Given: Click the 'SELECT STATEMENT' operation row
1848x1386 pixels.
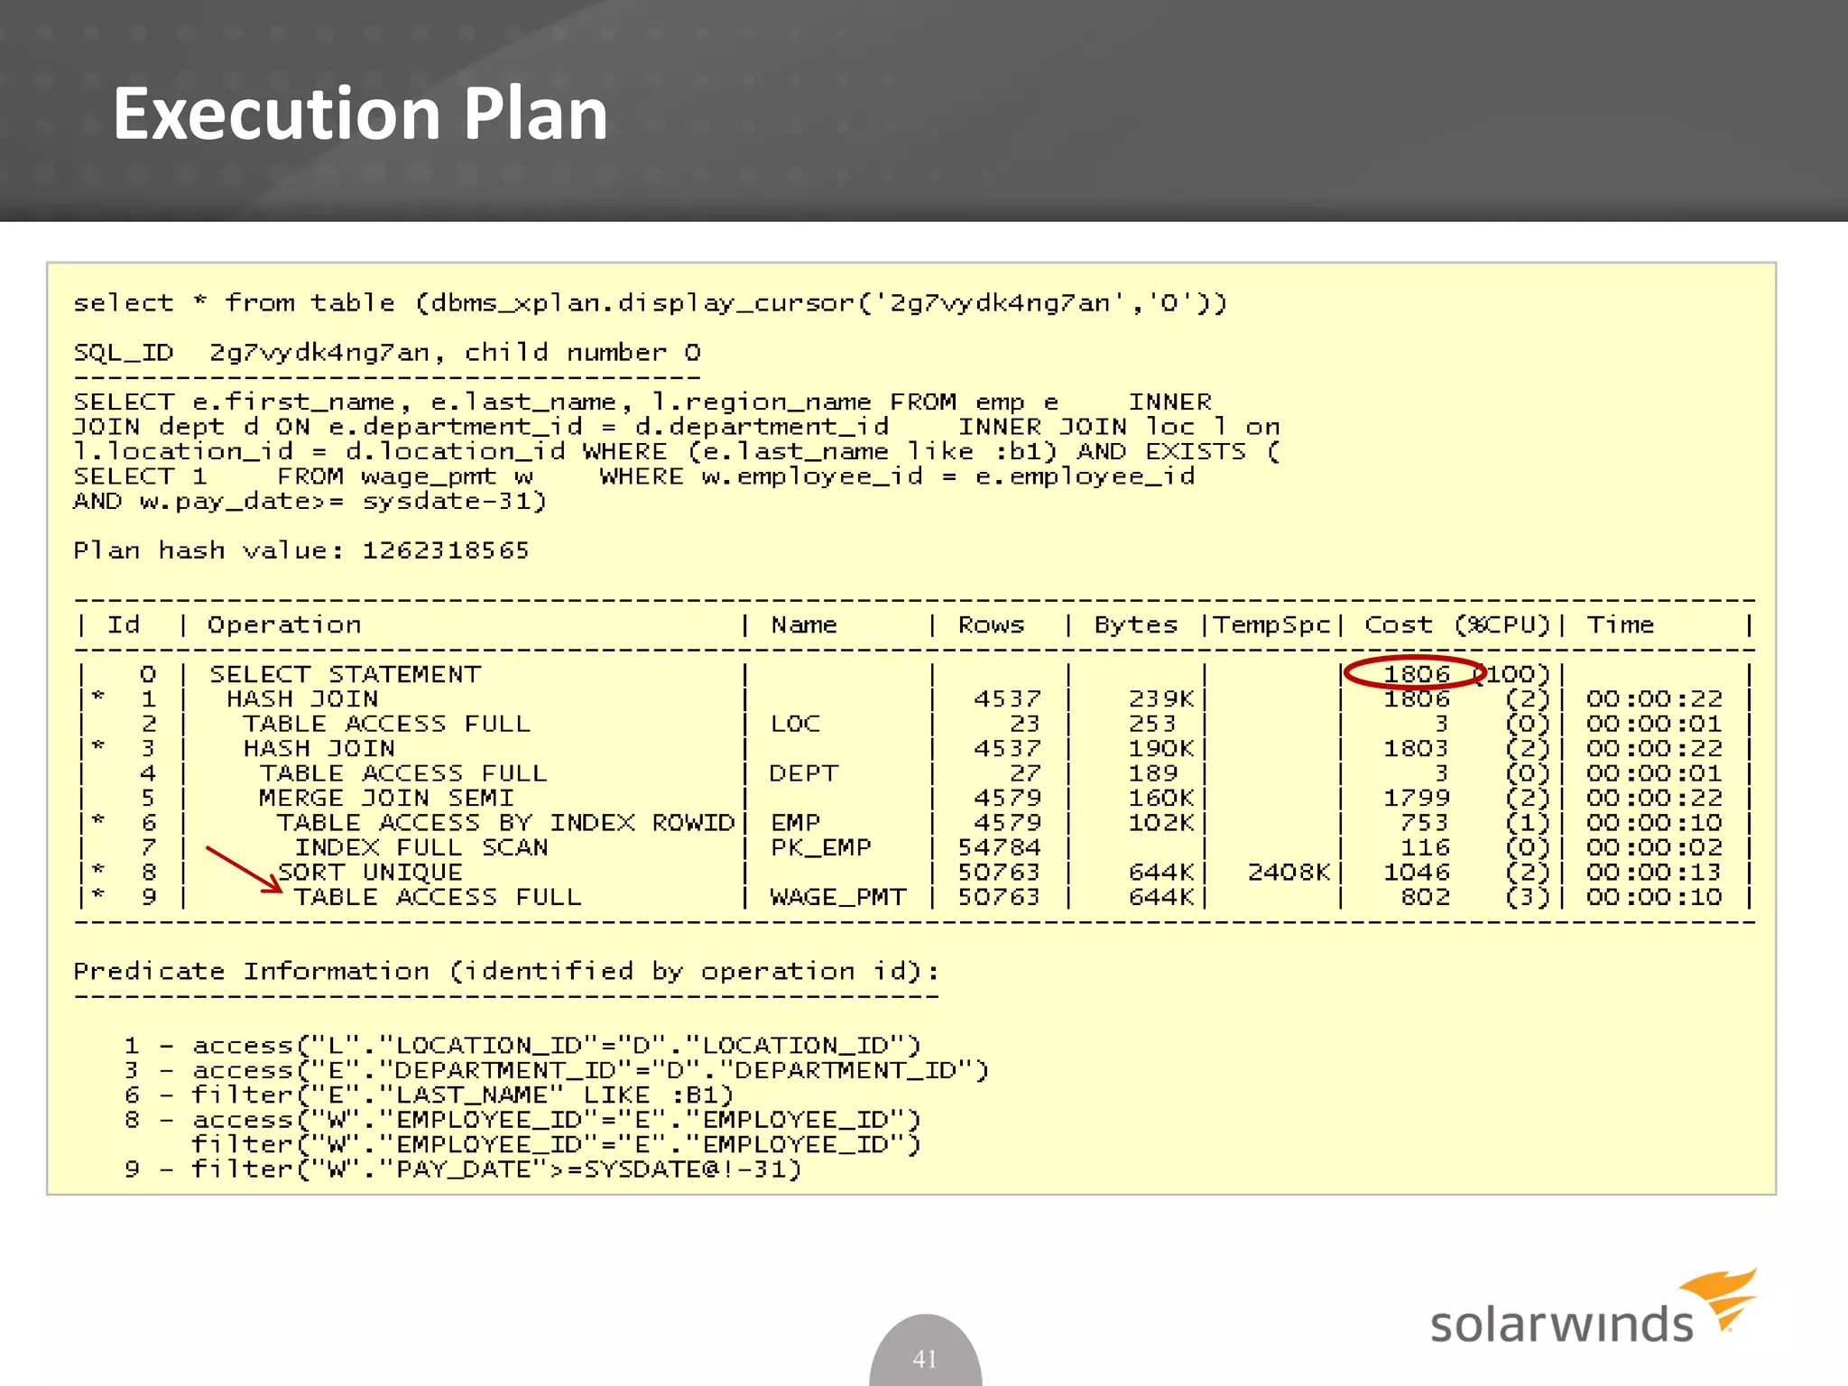Looking at the screenshot, I should 346,674.
